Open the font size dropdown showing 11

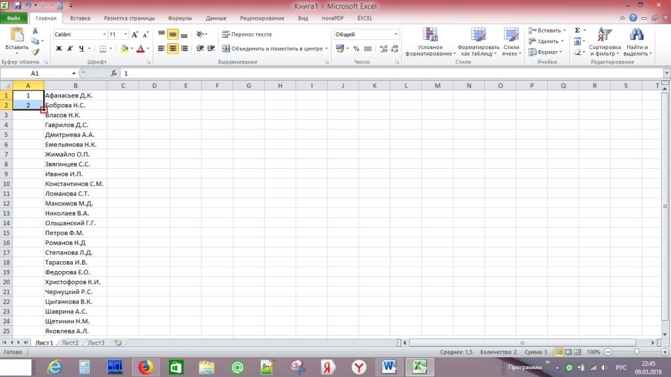(125, 34)
